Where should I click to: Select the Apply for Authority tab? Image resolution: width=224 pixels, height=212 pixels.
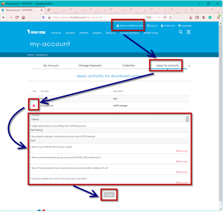coord(167,66)
